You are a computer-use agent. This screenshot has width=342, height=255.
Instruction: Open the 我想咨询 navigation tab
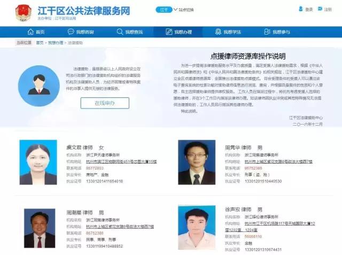tap(81, 32)
